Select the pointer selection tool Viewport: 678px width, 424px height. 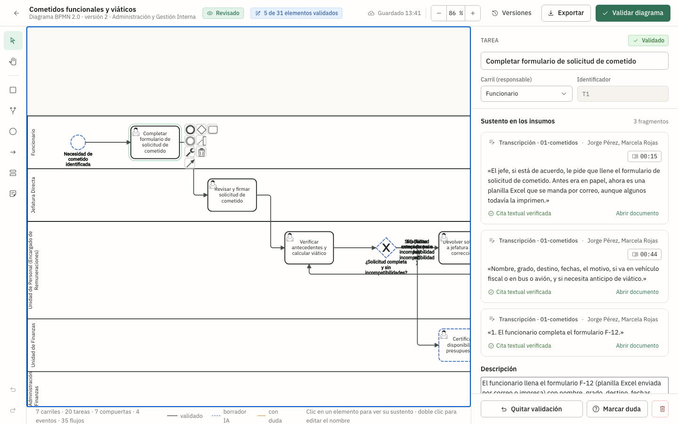tap(13, 41)
